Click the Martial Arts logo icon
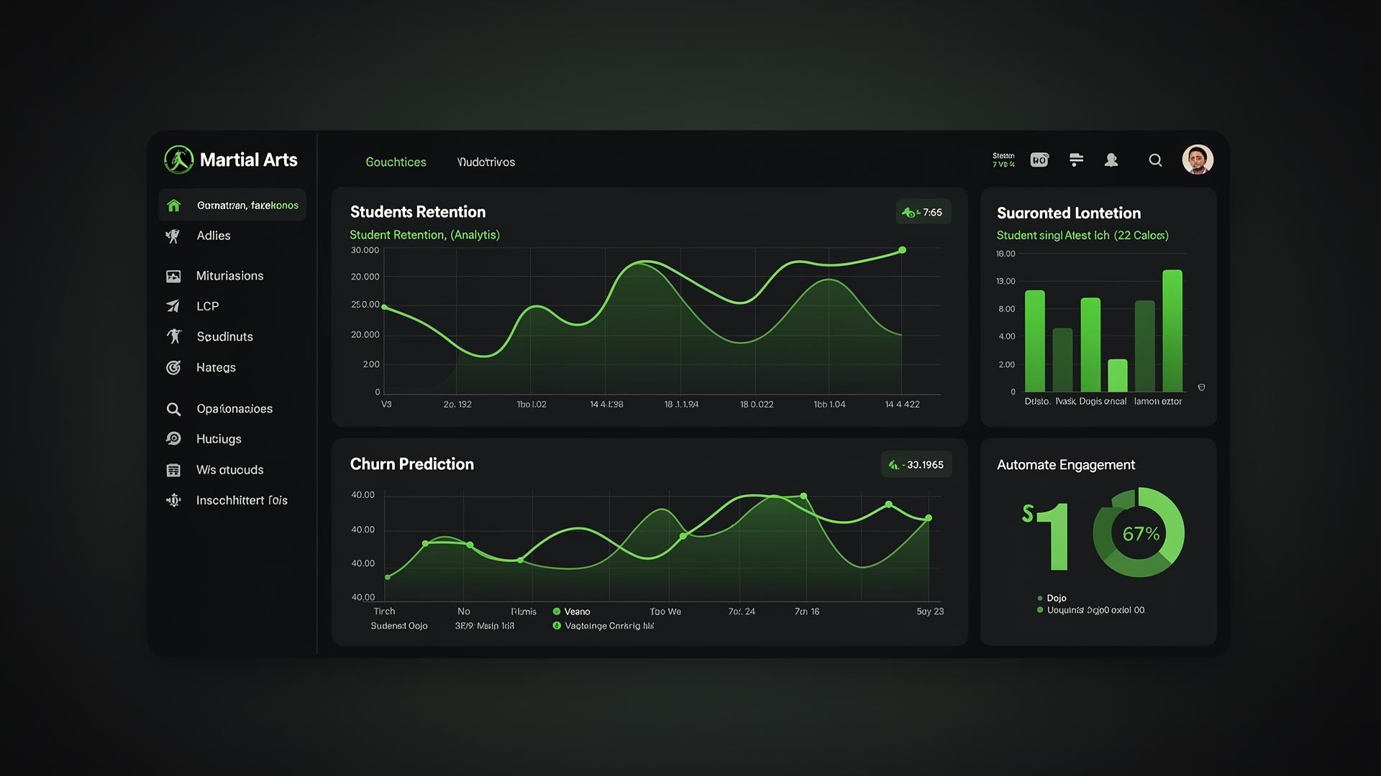Screen dimensions: 1381x776 pyautogui.click(x=178, y=160)
